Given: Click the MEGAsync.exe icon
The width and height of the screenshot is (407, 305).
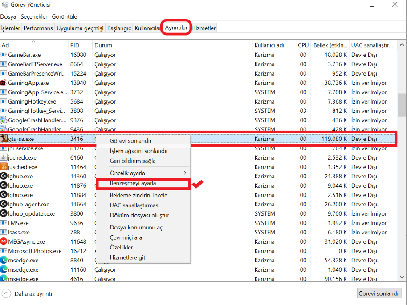Looking at the screenshot, I should pos(4,241).
